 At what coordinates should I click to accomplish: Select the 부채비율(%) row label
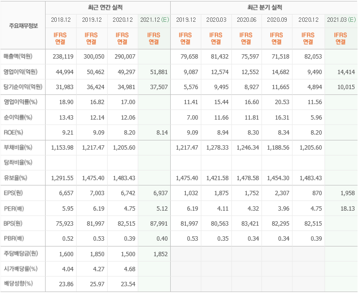[x=18, y=148]
